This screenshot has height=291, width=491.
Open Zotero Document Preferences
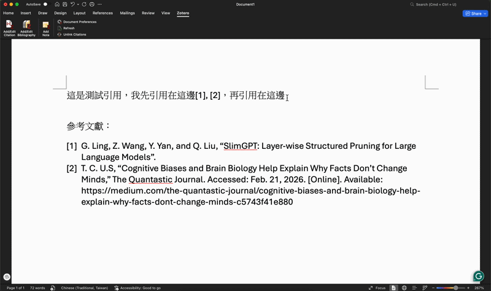pos(79,21)
